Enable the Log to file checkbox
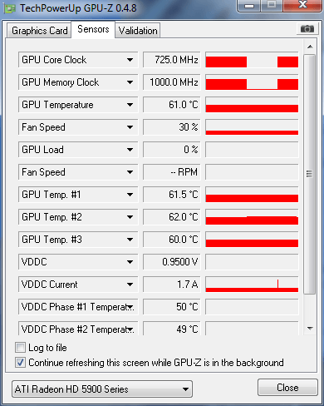 [20, 348]
